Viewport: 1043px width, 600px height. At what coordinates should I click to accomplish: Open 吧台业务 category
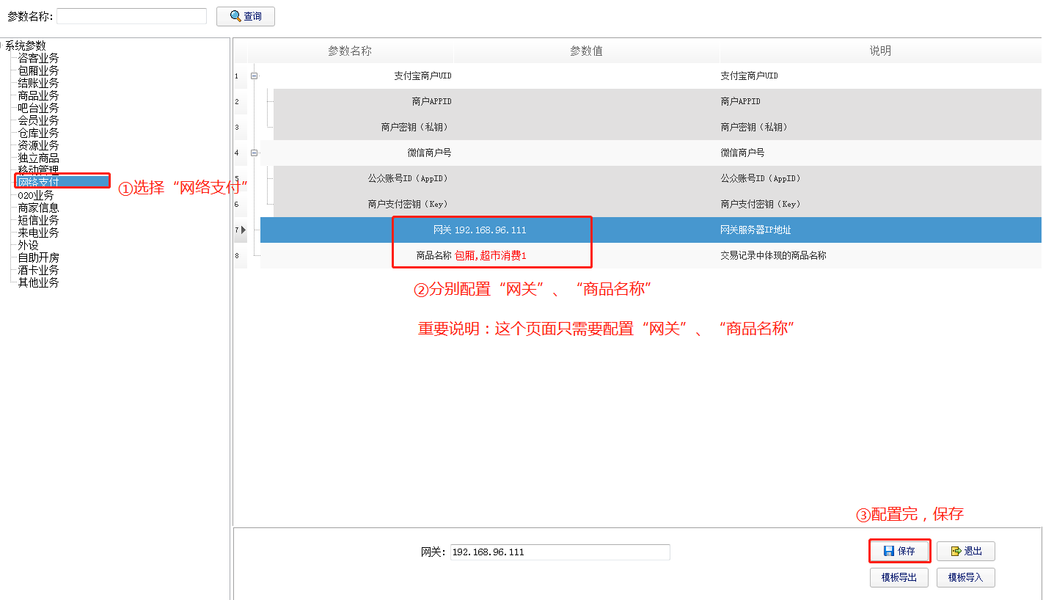tap(39, 108)
